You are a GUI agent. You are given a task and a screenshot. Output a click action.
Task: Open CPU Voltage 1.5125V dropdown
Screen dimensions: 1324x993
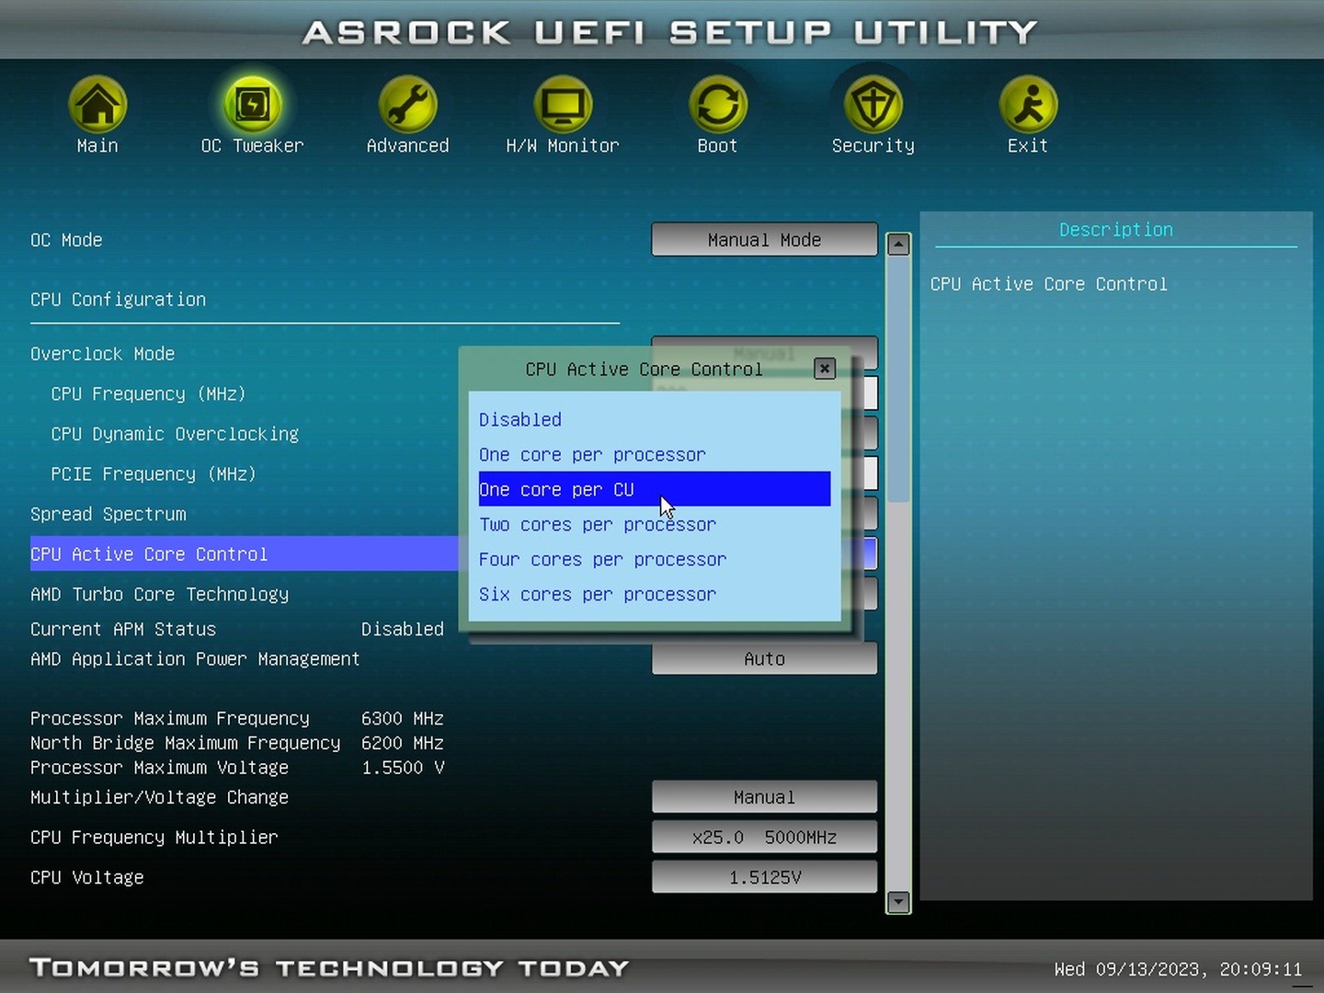coord(764,877)
